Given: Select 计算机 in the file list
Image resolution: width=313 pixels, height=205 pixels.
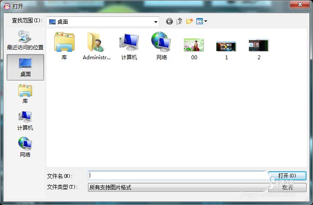Looking at the screenshot, I should (x=129, y=46).
